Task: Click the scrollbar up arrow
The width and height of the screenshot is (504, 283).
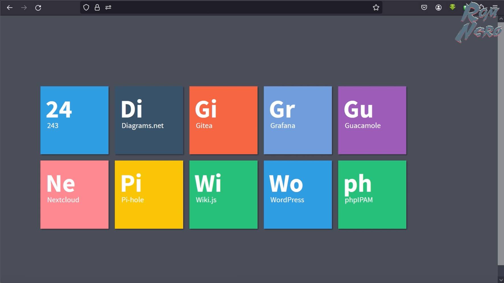Action: pos(501,19)
